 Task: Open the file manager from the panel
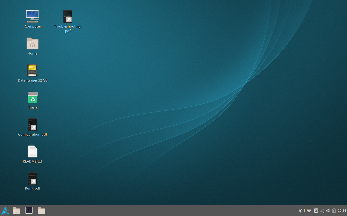pos(41,211)
